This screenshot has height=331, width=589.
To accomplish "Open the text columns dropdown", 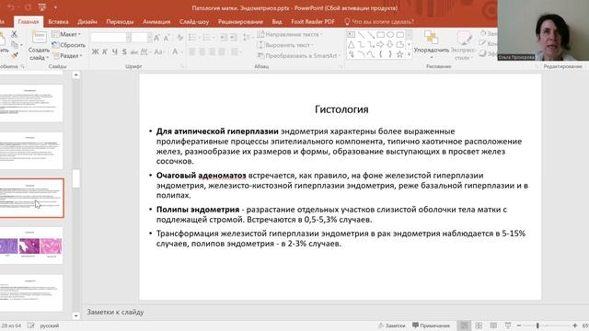I will [x=236, y=51].
